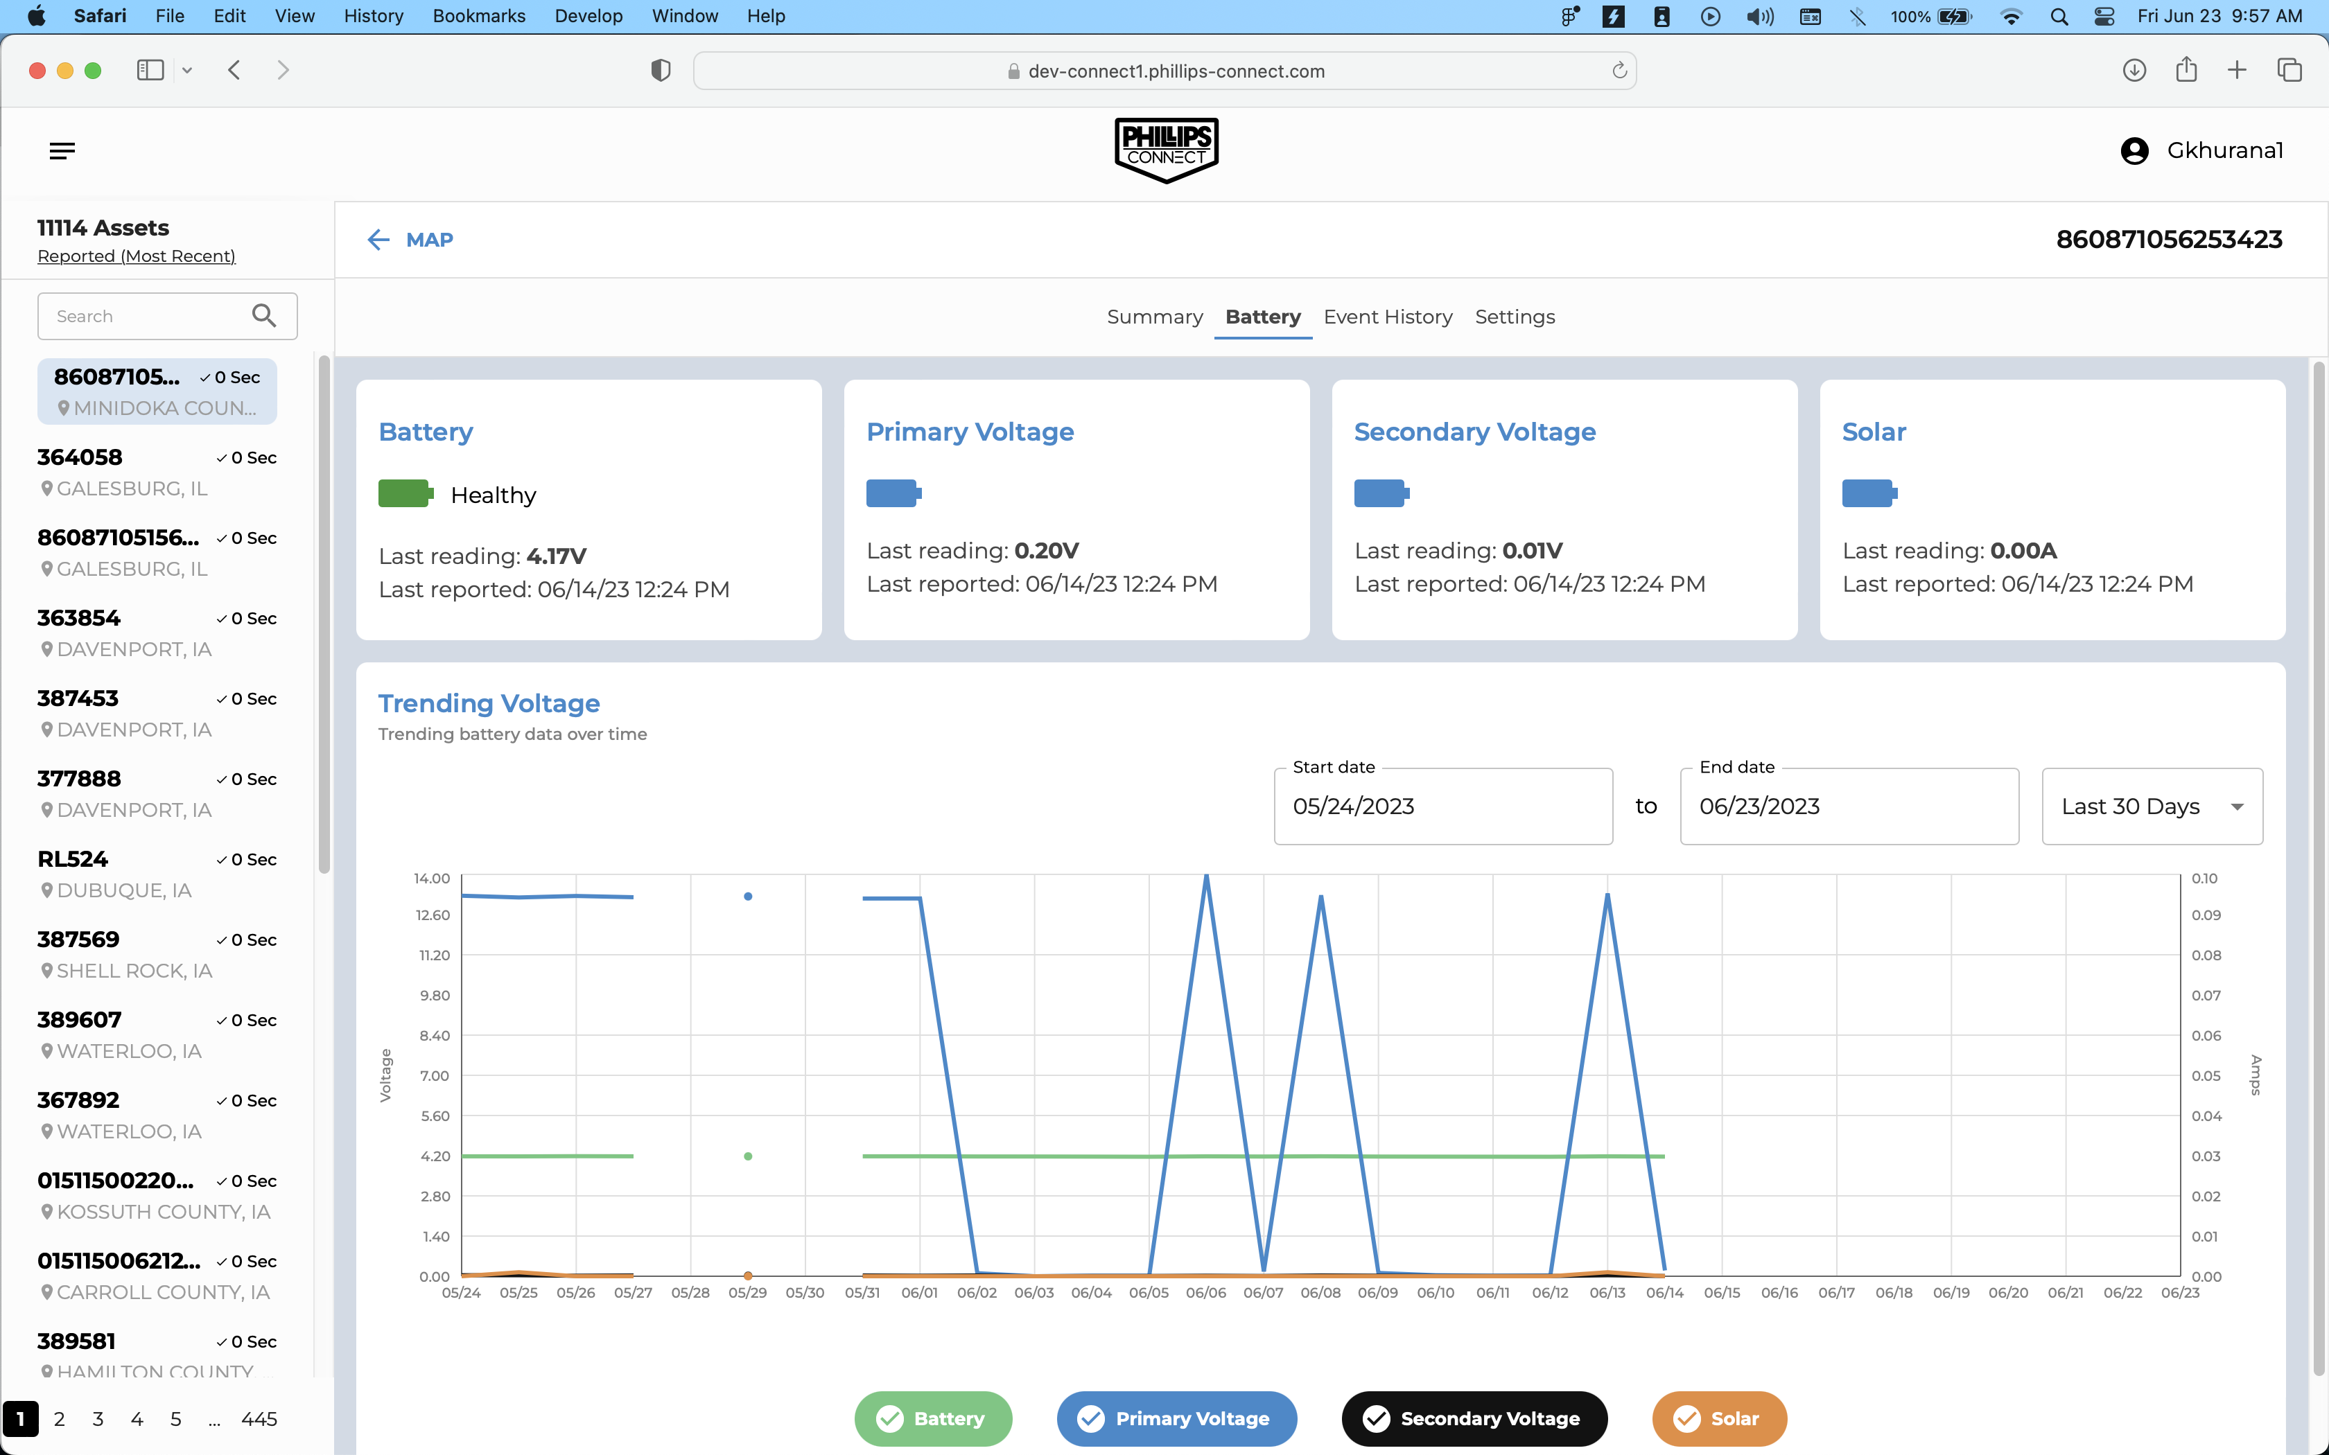2329x1455 pixels.
Task: Select asset 377888 in DAVENPORT, IA
Action: 157,794
